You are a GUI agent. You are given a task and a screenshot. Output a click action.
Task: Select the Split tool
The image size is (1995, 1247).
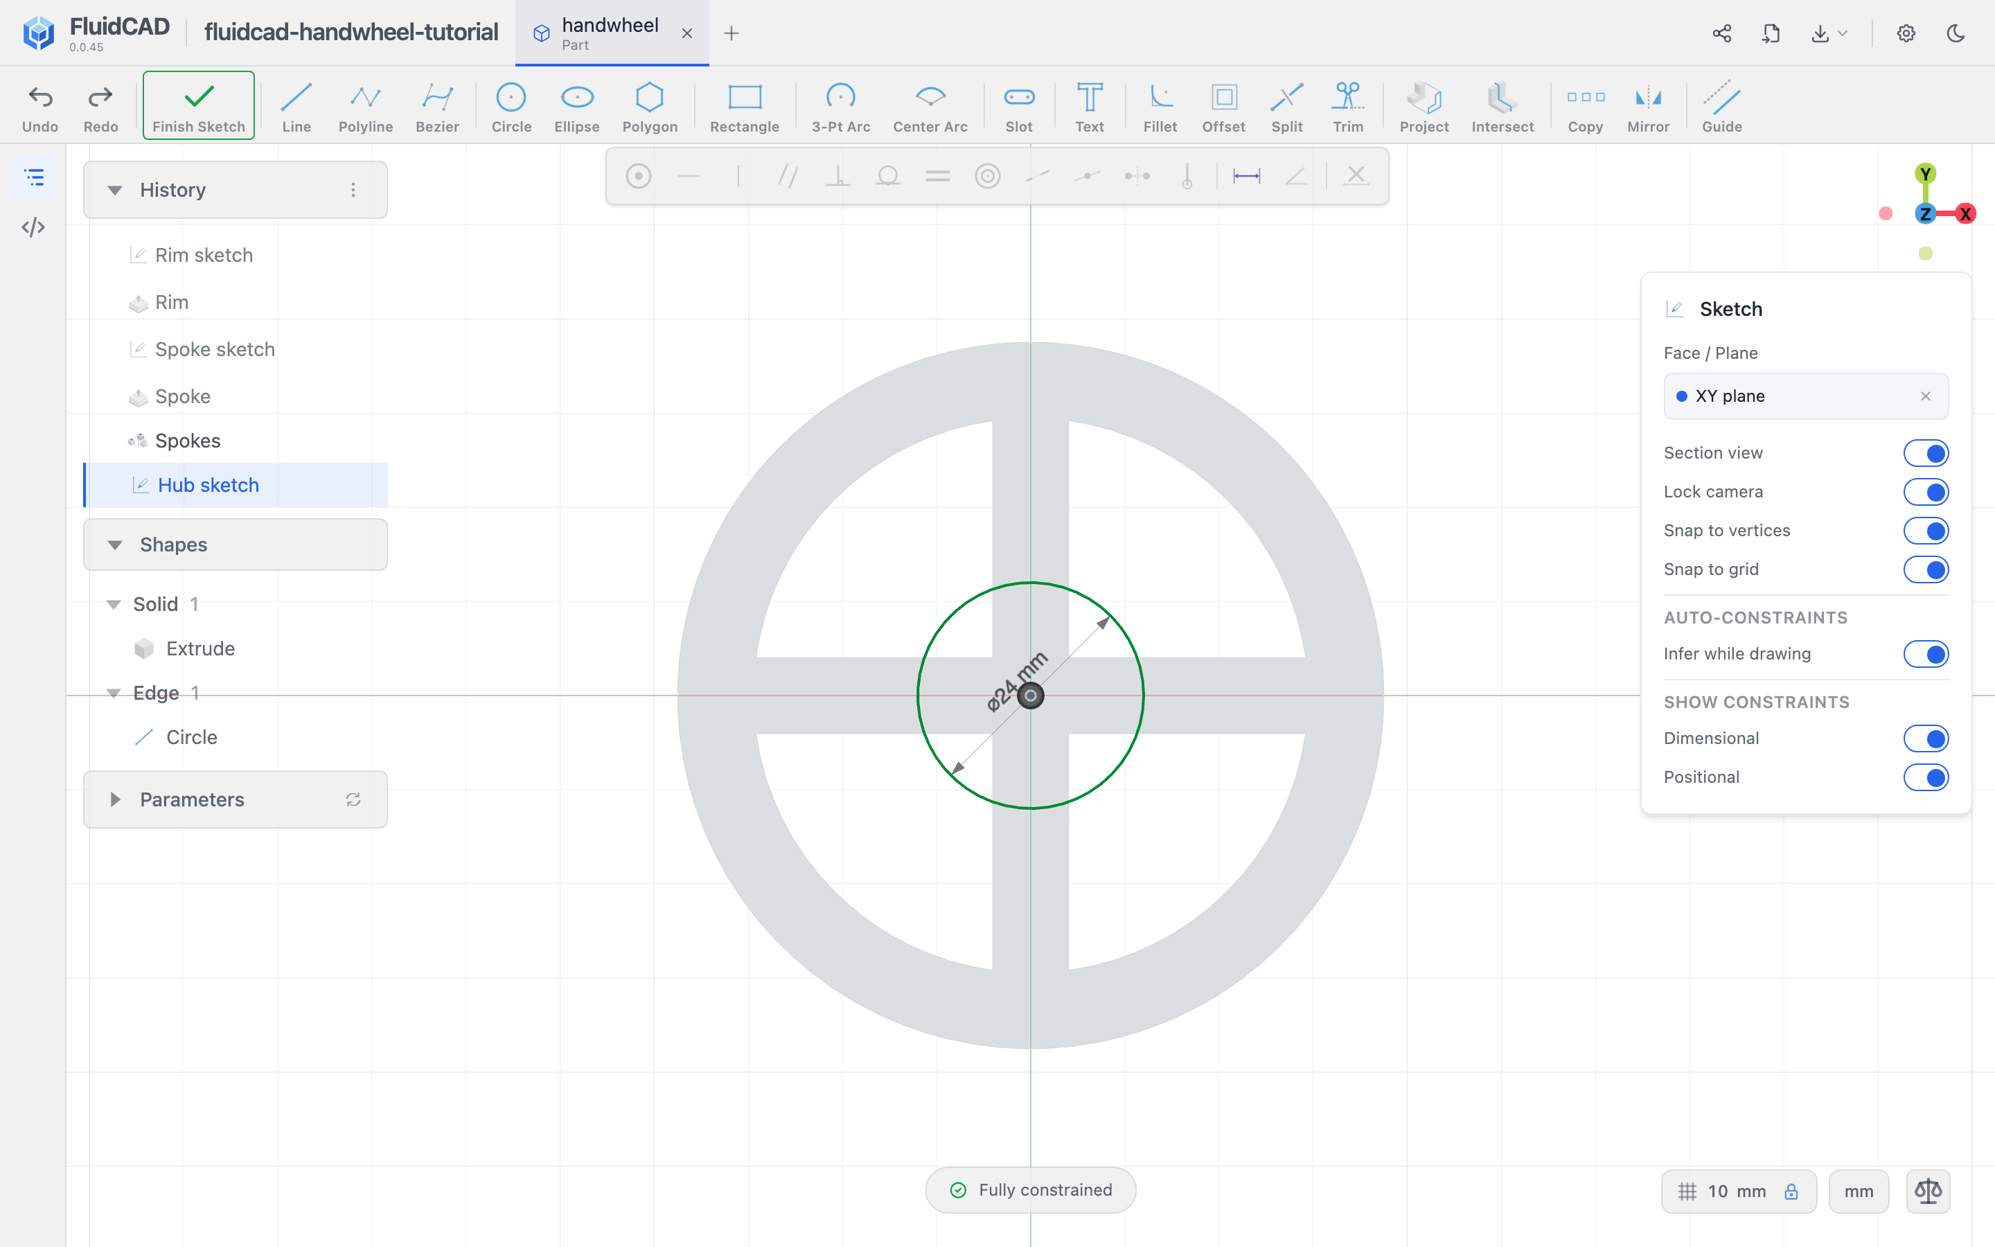coord(1286,107)
